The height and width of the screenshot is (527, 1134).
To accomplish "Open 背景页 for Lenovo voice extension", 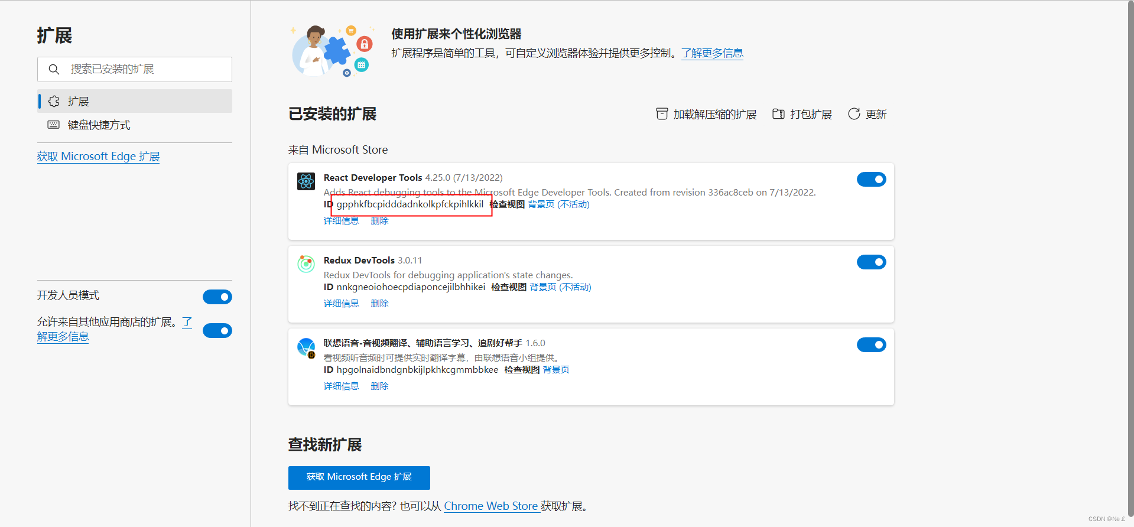I will point(556,370).
